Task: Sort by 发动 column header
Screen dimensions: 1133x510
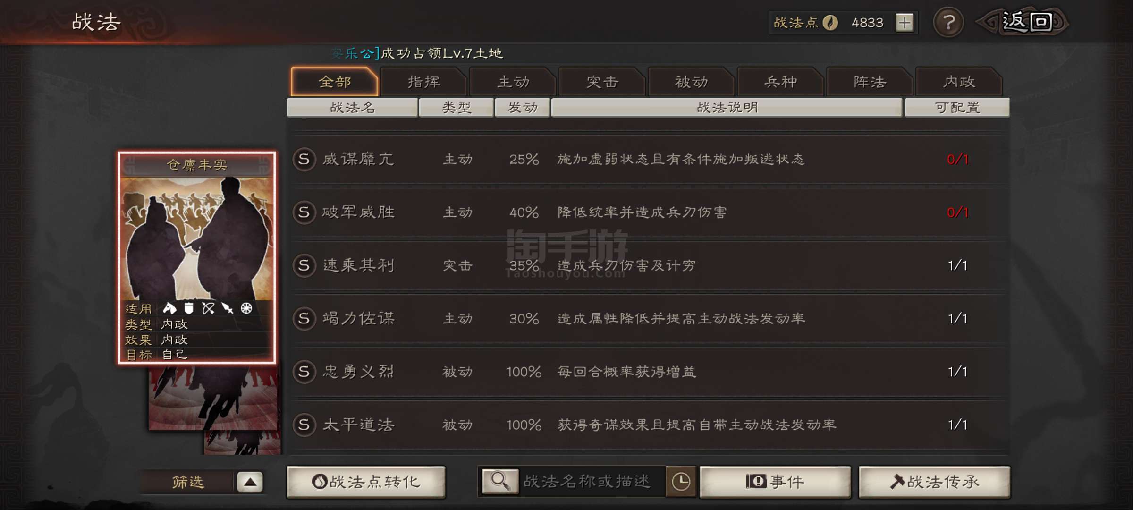Action: click(522, 107)
